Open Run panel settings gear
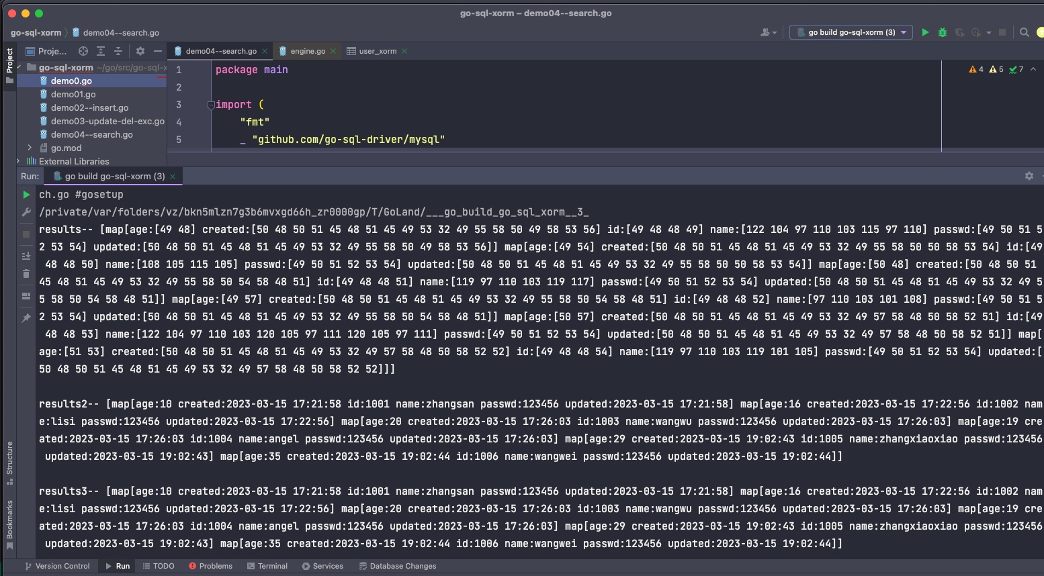The width and height of the screenshot is (1044, 576). 1029,176
